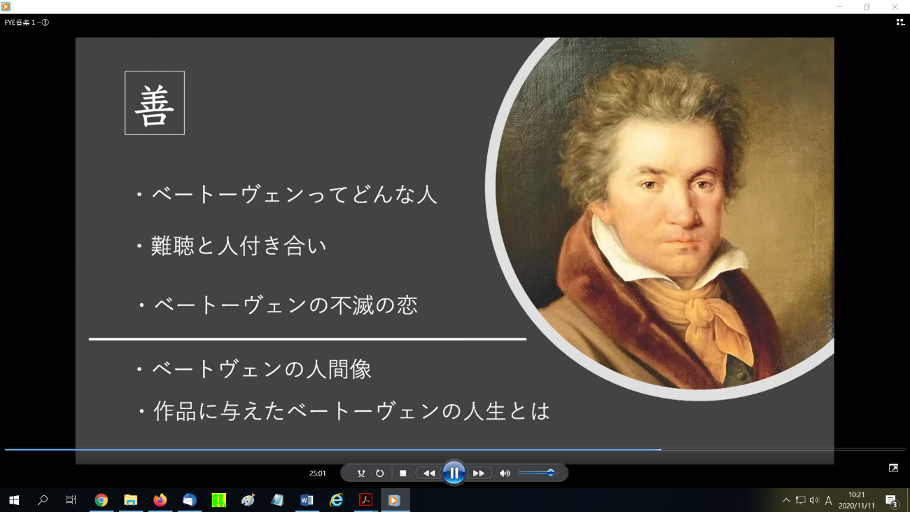Viewport: 910px width, 512px height.
Task: Click the rewind previous button
Action: click(428, 473)
